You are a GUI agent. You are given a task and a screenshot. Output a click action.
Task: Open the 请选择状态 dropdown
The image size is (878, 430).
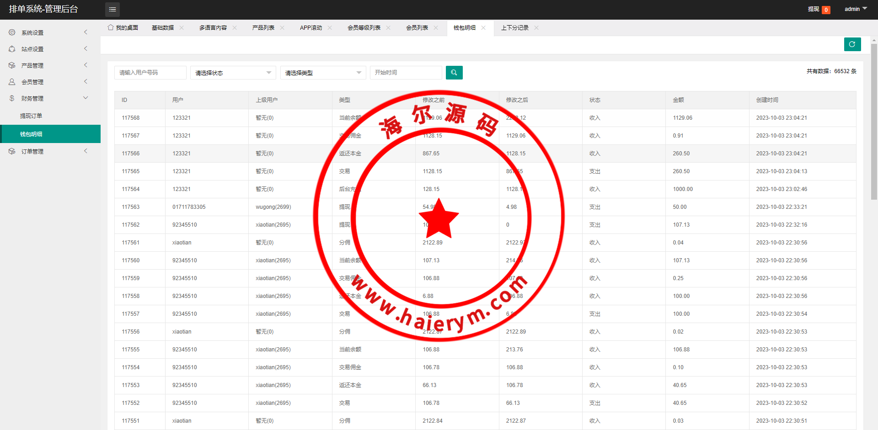coord(233,73)
